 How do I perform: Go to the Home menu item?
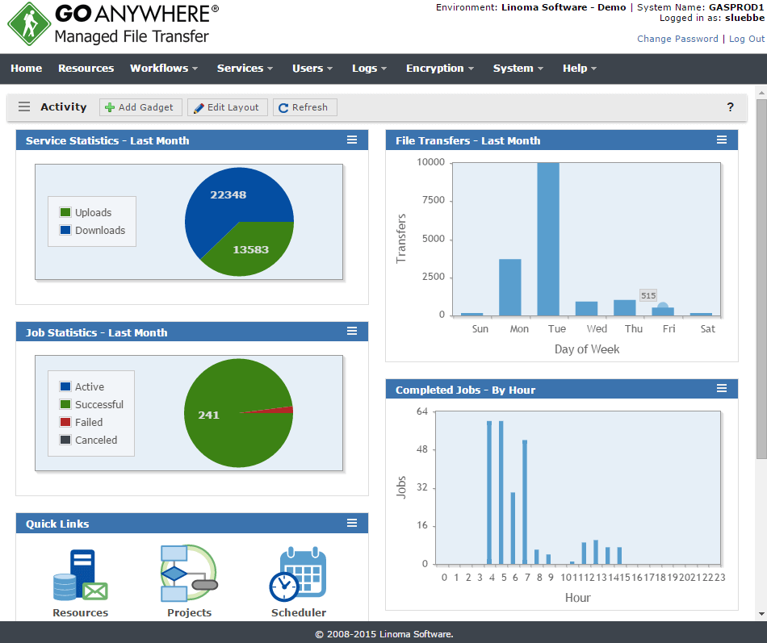(27, 69)
